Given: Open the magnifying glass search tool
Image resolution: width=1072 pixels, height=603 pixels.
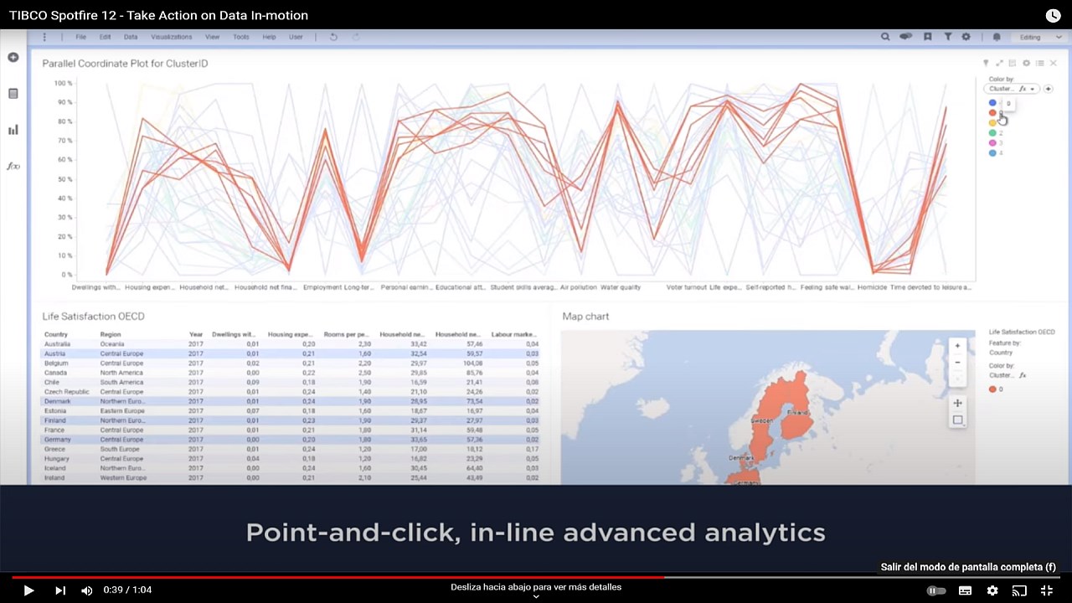Looking at the screenshot, I should 885,37.
